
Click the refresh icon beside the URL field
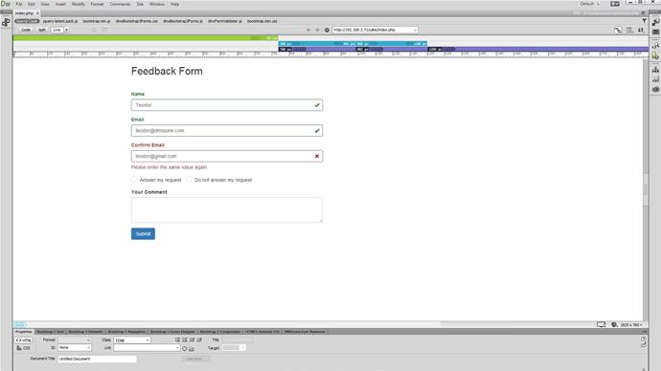coord(327,30)
